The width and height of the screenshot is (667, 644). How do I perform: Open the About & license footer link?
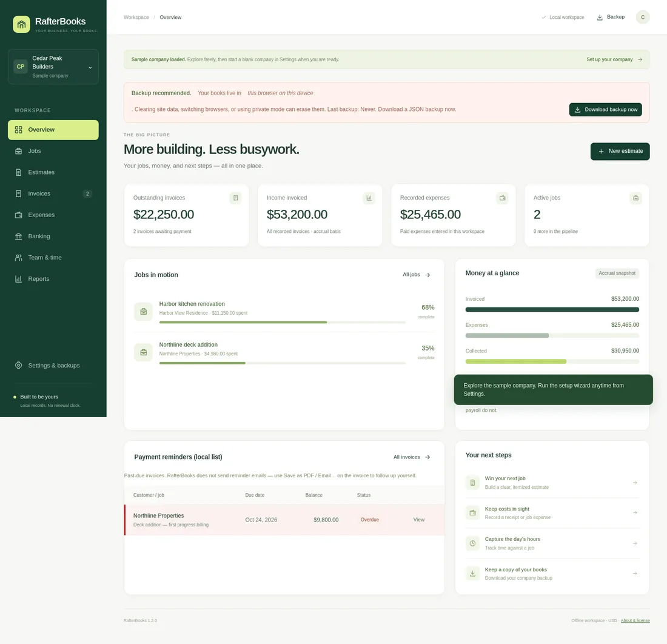pyautogui.click(x=635, y=620)
